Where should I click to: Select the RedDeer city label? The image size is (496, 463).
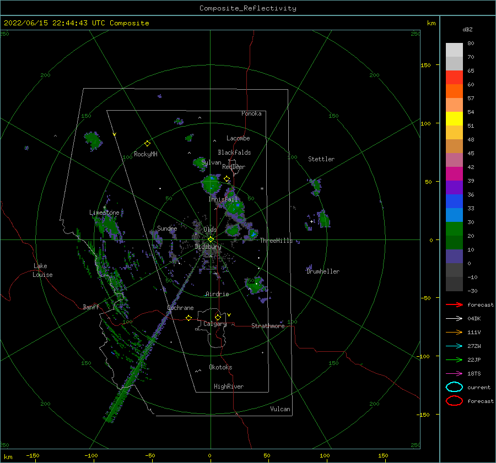[x=234, y=167]
